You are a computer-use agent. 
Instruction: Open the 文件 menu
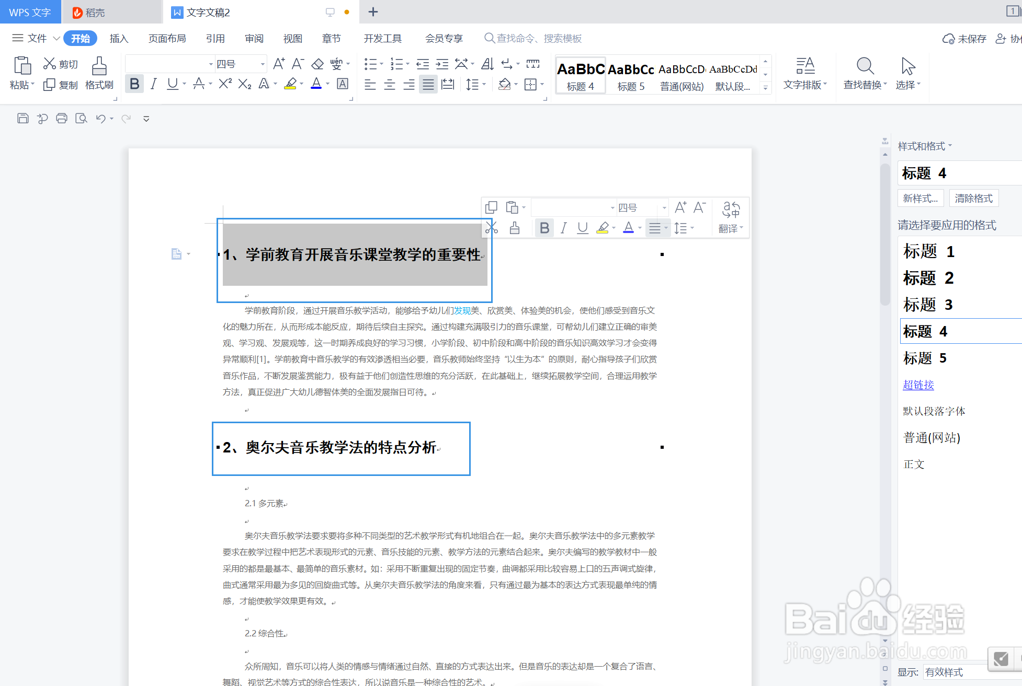[x=37, y=38]
